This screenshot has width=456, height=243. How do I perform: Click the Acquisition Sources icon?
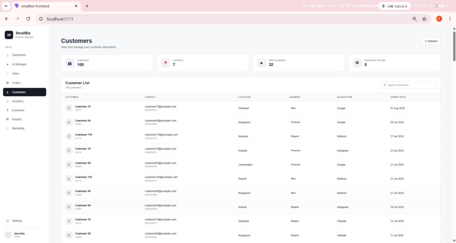pos(357,63)
